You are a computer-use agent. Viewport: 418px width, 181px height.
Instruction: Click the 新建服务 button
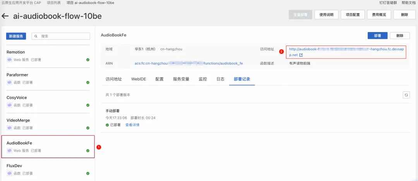[x=16, y=36]
